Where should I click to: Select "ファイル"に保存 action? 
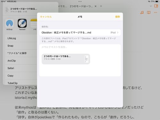coord(21,53)
